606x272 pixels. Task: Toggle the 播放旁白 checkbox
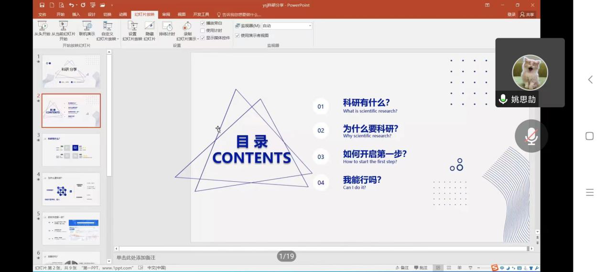(203, 23)
